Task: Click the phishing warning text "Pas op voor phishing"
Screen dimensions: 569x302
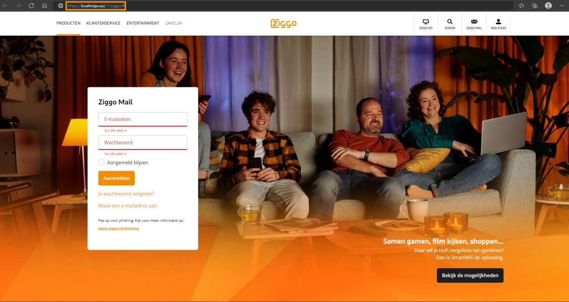Action: point(141,220)
